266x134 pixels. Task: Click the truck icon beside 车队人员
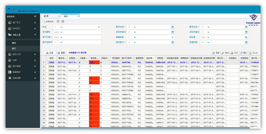coord(10,35)
